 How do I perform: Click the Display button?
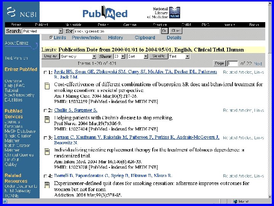point(50,56)
